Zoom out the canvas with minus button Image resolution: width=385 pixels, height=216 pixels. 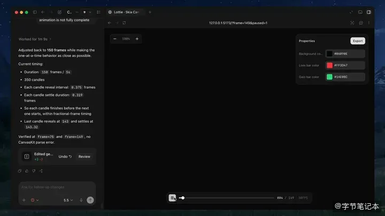coord(114,39)
